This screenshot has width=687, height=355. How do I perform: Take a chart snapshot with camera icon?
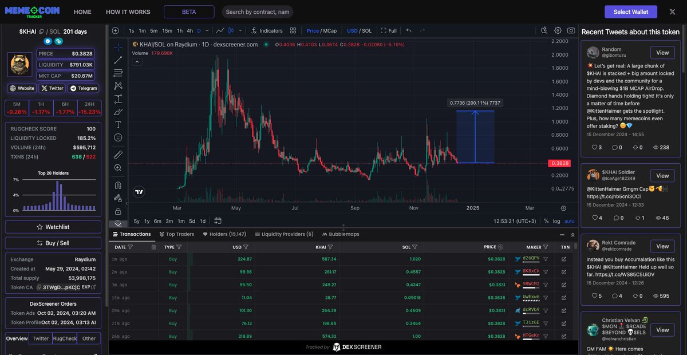point(571,30)
